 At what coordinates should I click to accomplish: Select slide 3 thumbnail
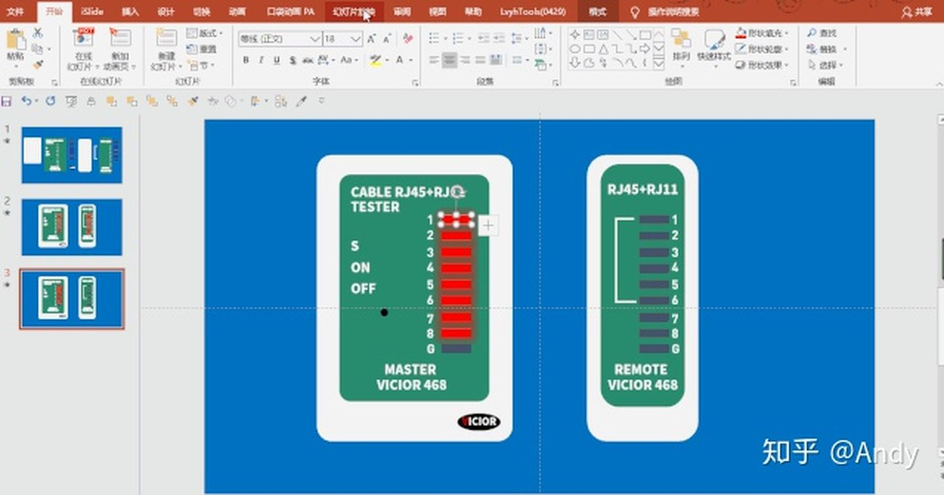click(71, 298)
